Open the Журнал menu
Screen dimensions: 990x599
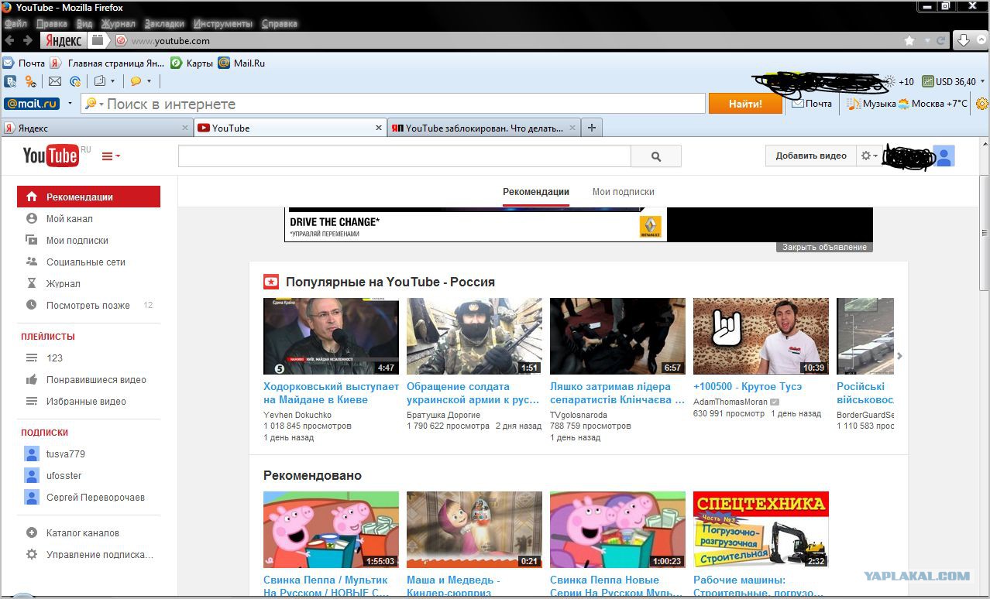coord(118,23)
